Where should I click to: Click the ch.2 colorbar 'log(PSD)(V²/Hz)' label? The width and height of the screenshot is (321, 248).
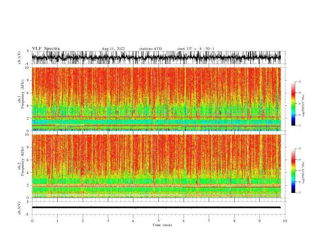click(x=304, y=173)
